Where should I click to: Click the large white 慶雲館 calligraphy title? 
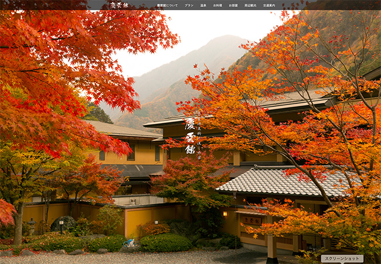pos(190,136)
